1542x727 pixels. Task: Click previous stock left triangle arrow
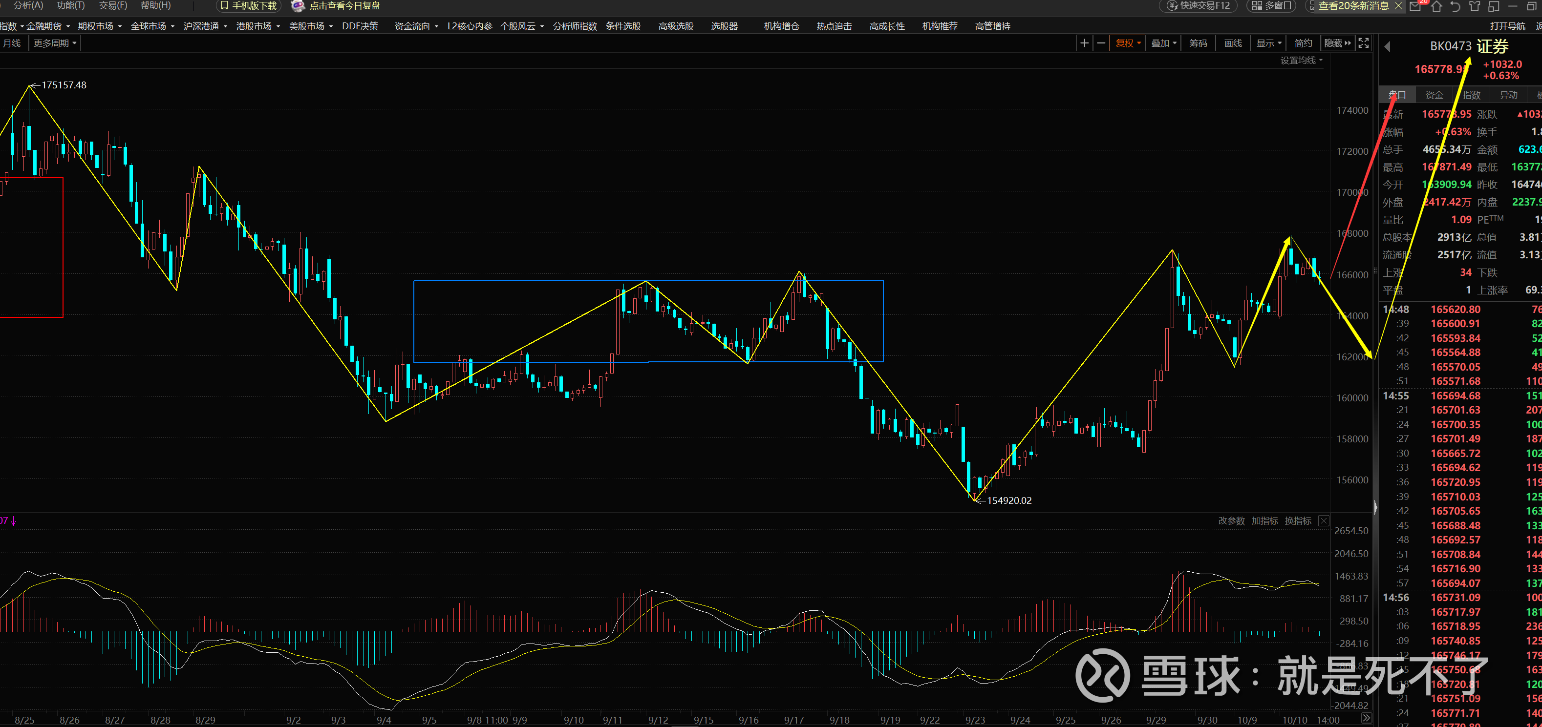[1388, 47]
